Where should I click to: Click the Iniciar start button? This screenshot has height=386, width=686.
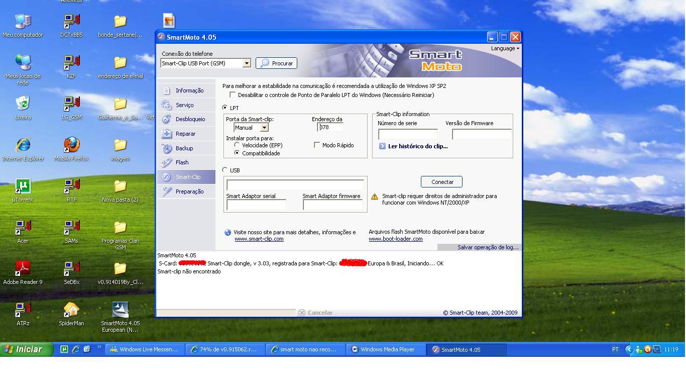click(x=26, y=349)
